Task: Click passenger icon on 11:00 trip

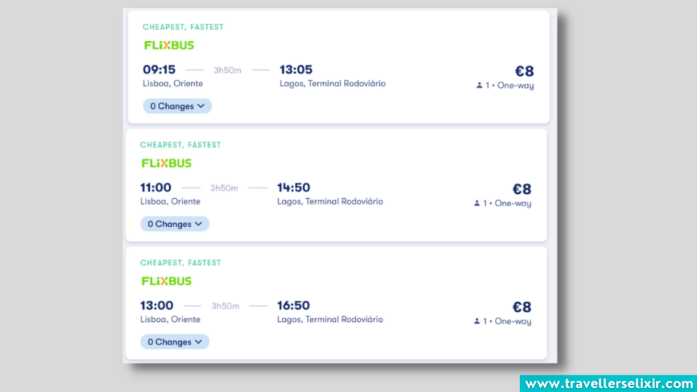Action: click(477, 203)
